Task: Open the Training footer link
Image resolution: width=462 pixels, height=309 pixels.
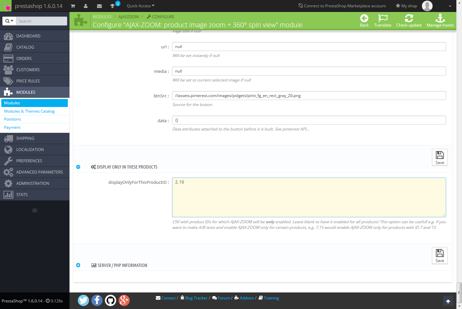Action: coord(269,298)
